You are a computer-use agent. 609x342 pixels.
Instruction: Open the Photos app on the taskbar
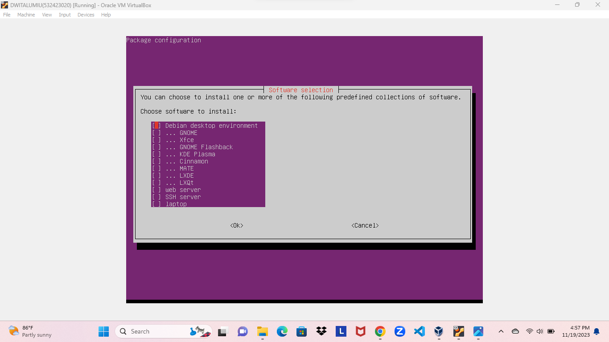[478, 331]
